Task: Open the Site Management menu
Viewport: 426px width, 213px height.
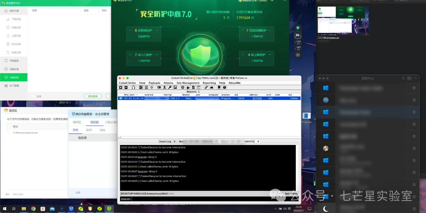Action: point(188,83)
